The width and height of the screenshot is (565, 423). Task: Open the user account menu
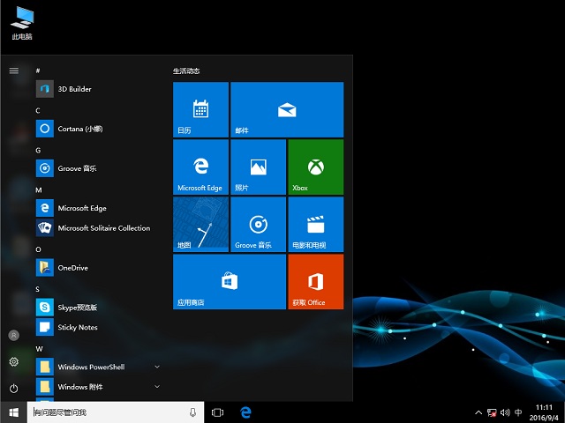[x=13, y=335]
